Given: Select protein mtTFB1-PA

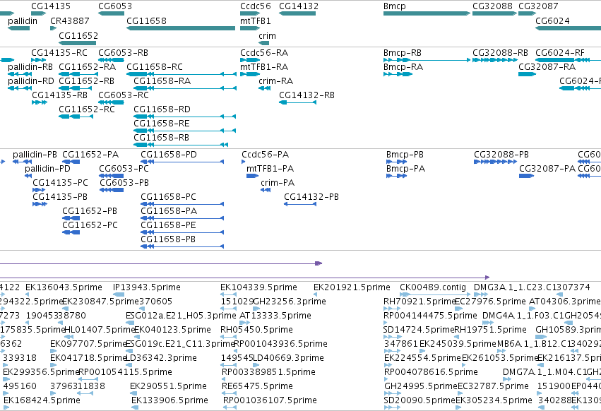Looking at the screenshot, I should pyautogui.click(x=253, y=176).
